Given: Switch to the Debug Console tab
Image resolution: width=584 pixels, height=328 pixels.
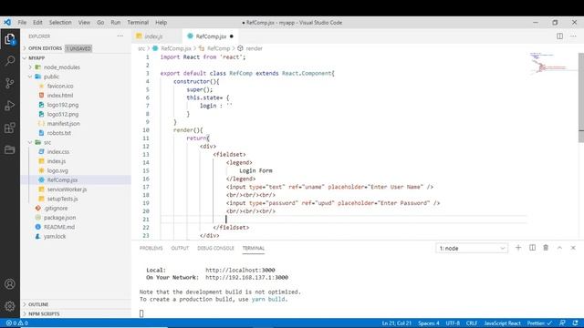Looking at the screenshot, I should [215, 248].
